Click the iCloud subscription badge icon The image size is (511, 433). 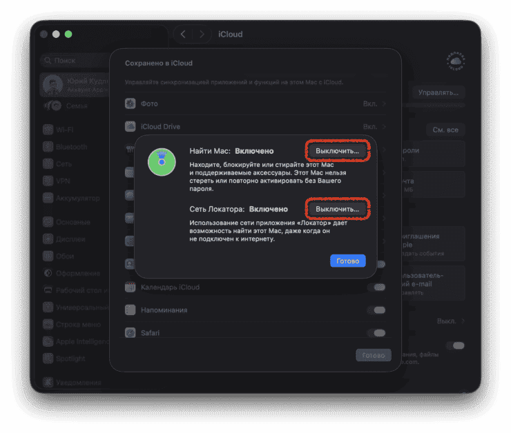[456, 61]
